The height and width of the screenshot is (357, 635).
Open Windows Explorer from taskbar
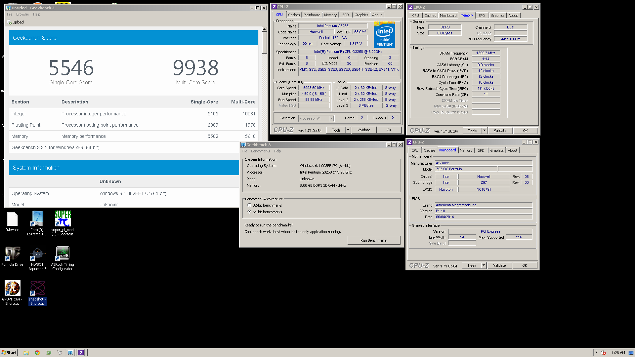[26, 353]
